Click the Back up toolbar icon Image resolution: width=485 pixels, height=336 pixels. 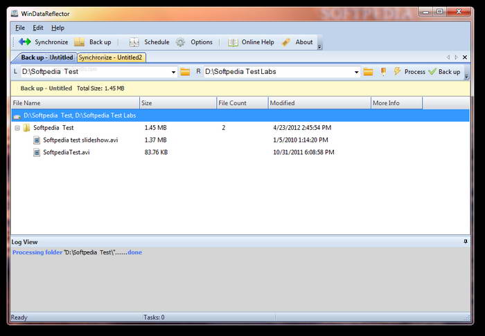click(79, 42)
